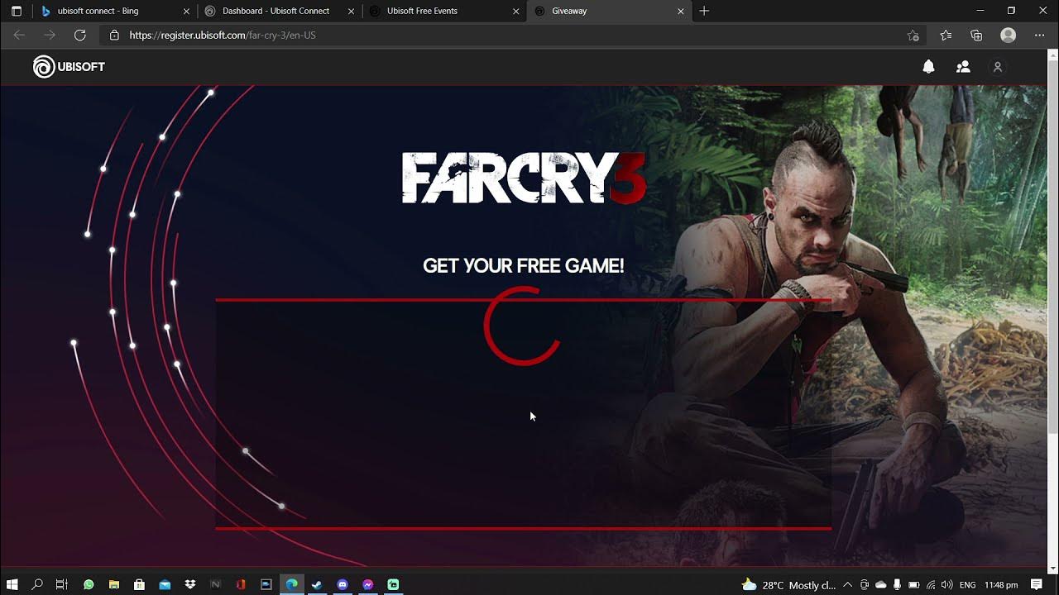Click the microphone tray icon
1059x595 pixels.
point(898,584)
